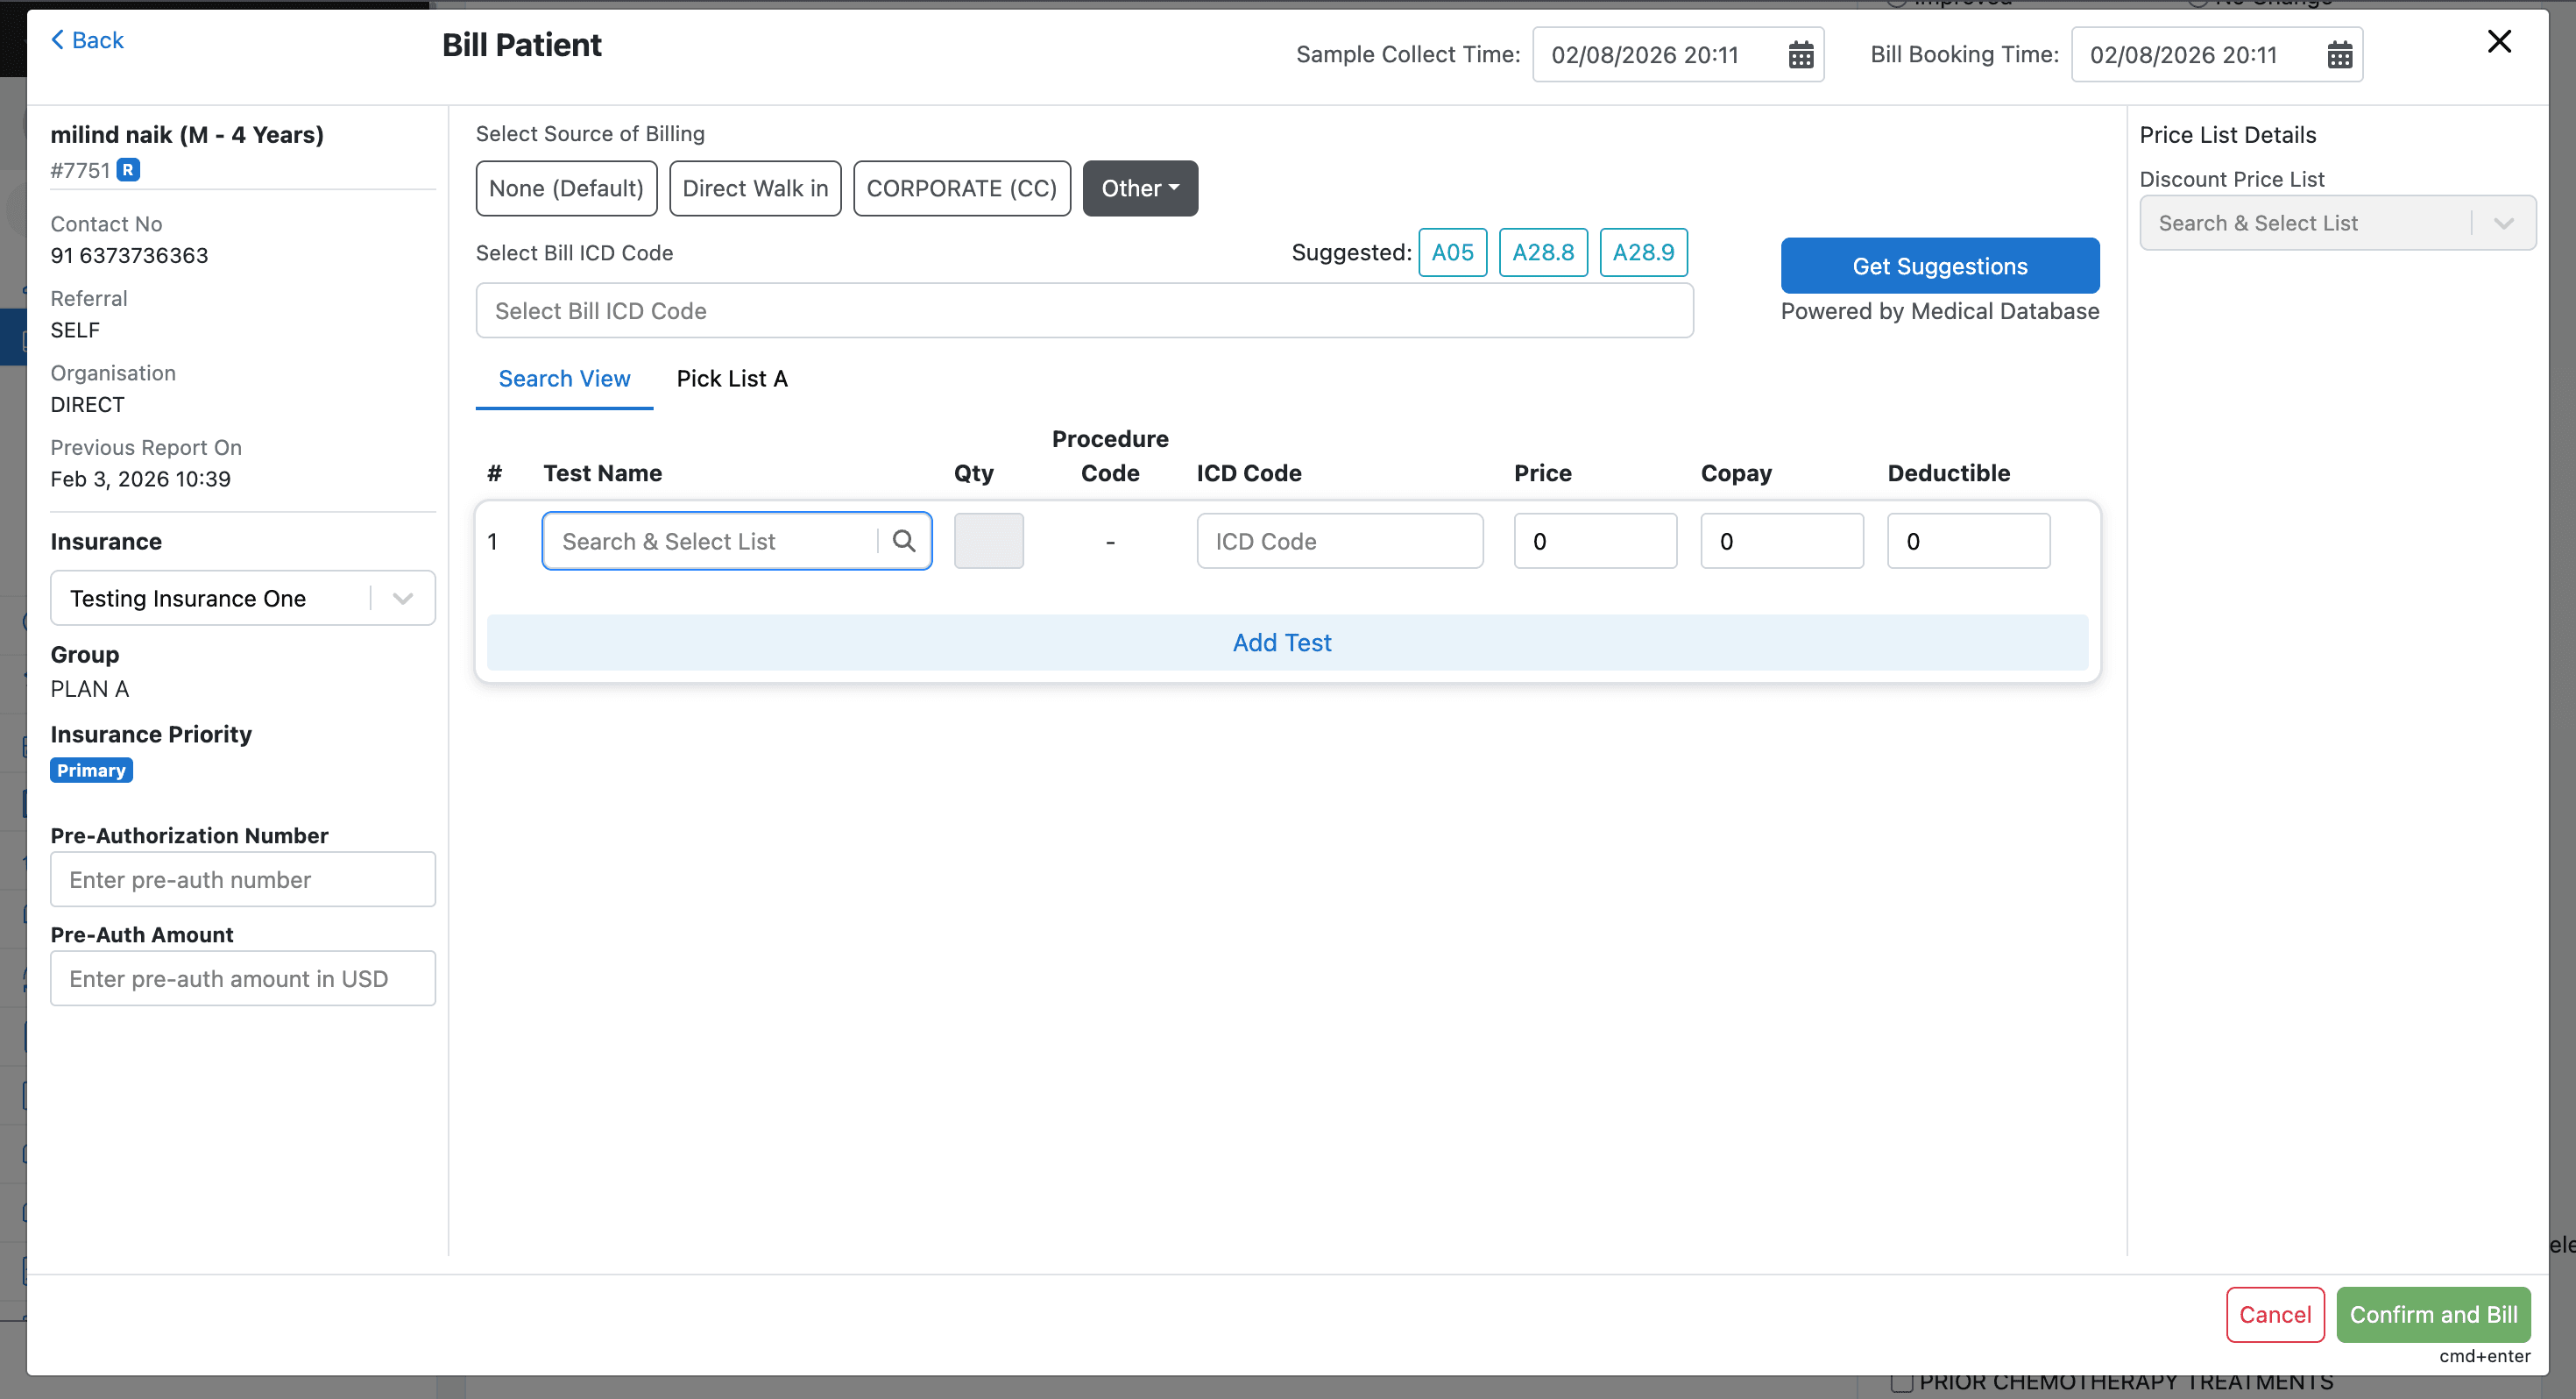Select None (Default) billing source

(566, 188)
